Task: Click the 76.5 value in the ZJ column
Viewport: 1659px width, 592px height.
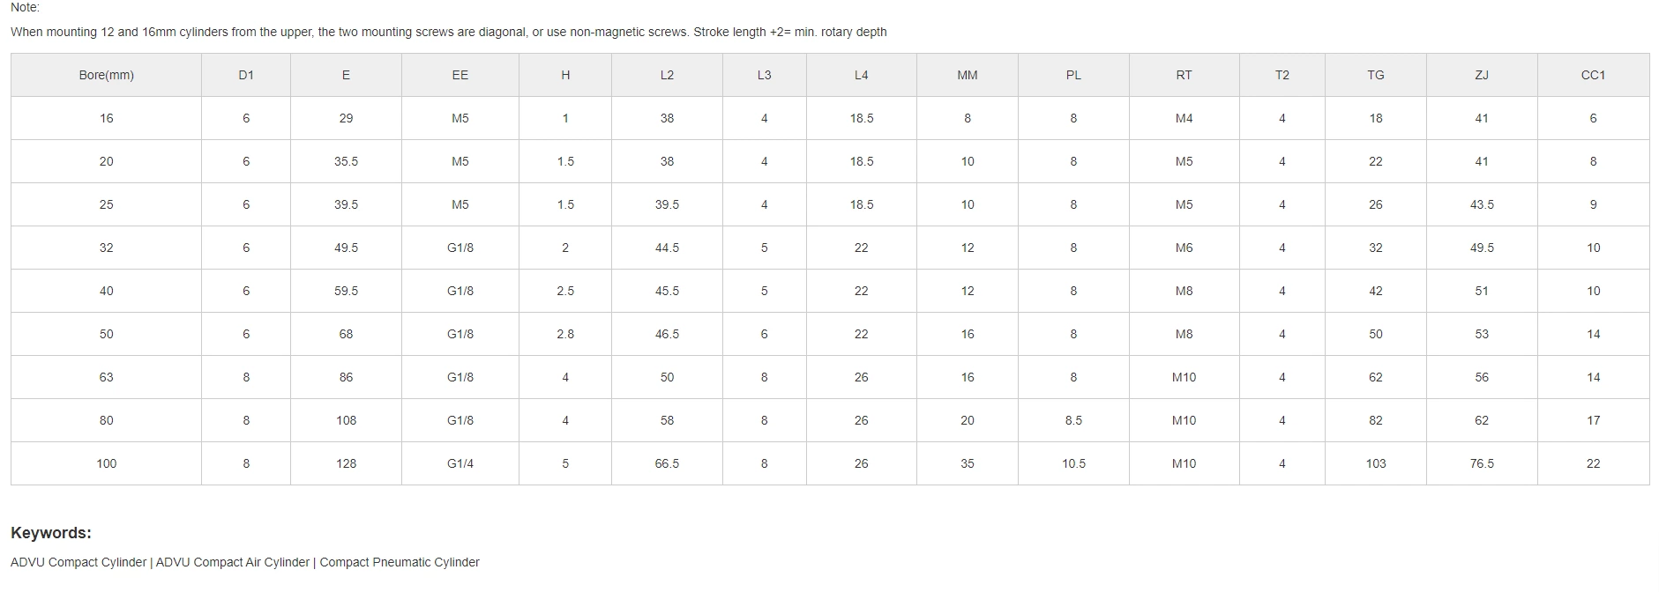Action: [x=1481, y=463]
